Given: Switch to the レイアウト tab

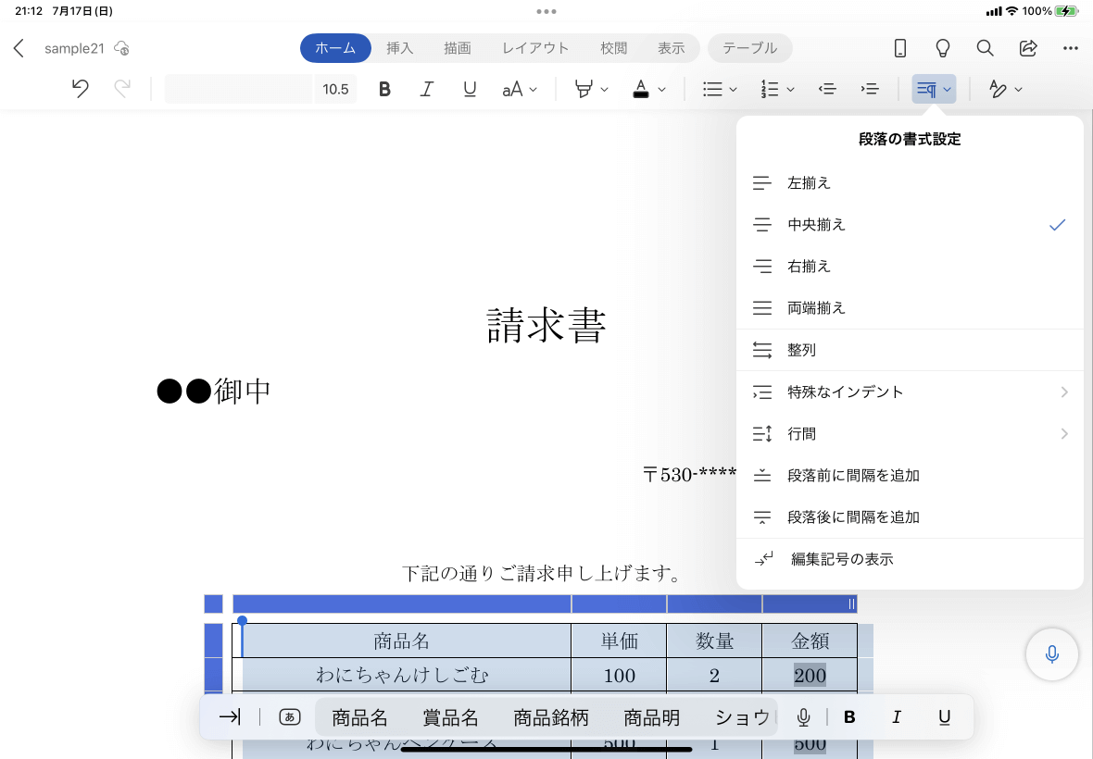Looking at the screenshot, I should pos(535,48).
